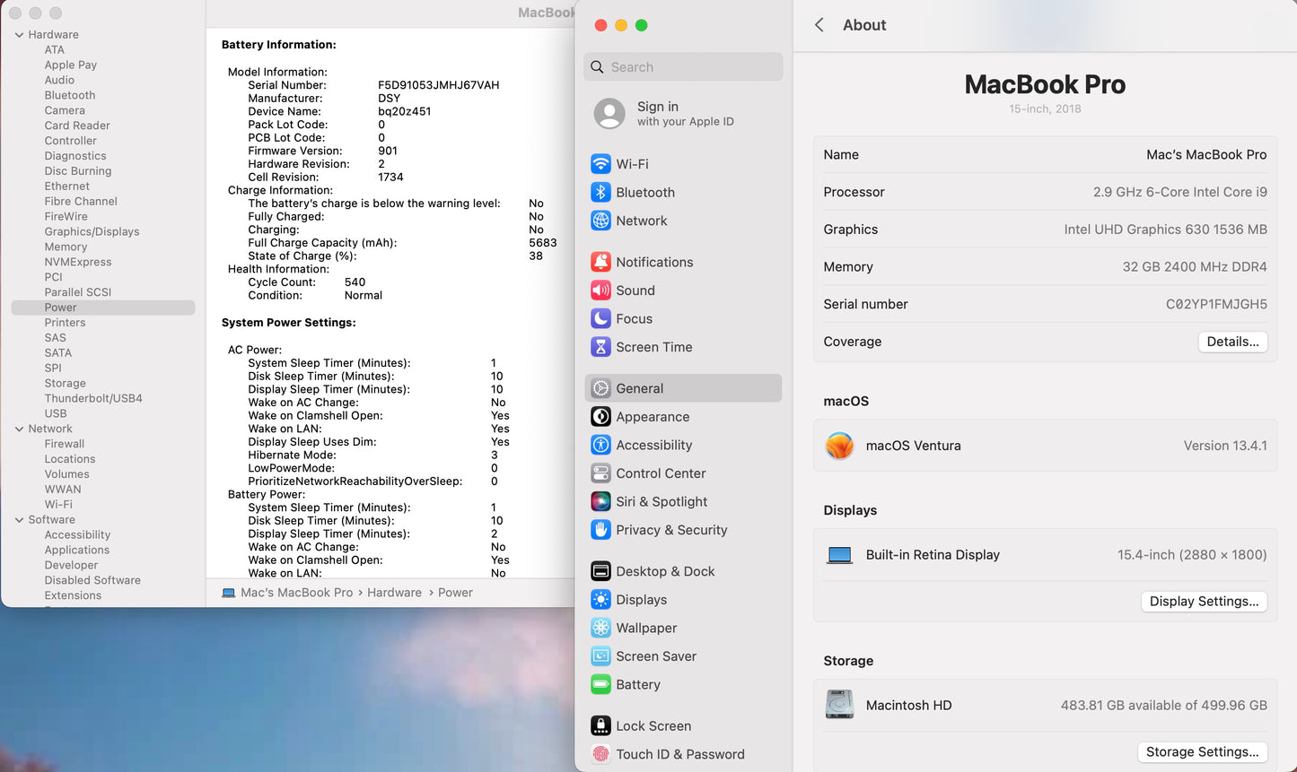This screenshot has width=1297, height=772.
Task: Collapse the Software section
Action: tap(20, 519)
